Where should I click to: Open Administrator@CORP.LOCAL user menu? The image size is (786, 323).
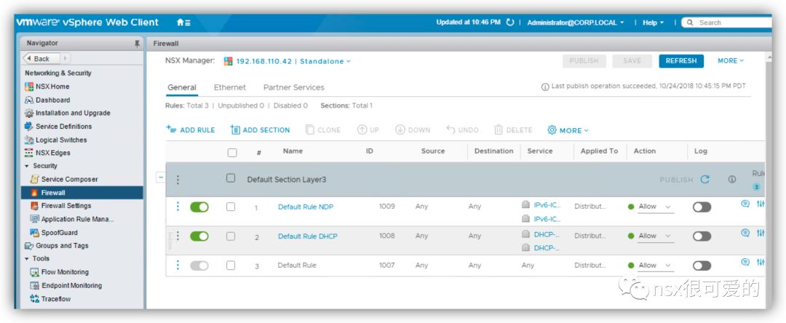(576, 23)
